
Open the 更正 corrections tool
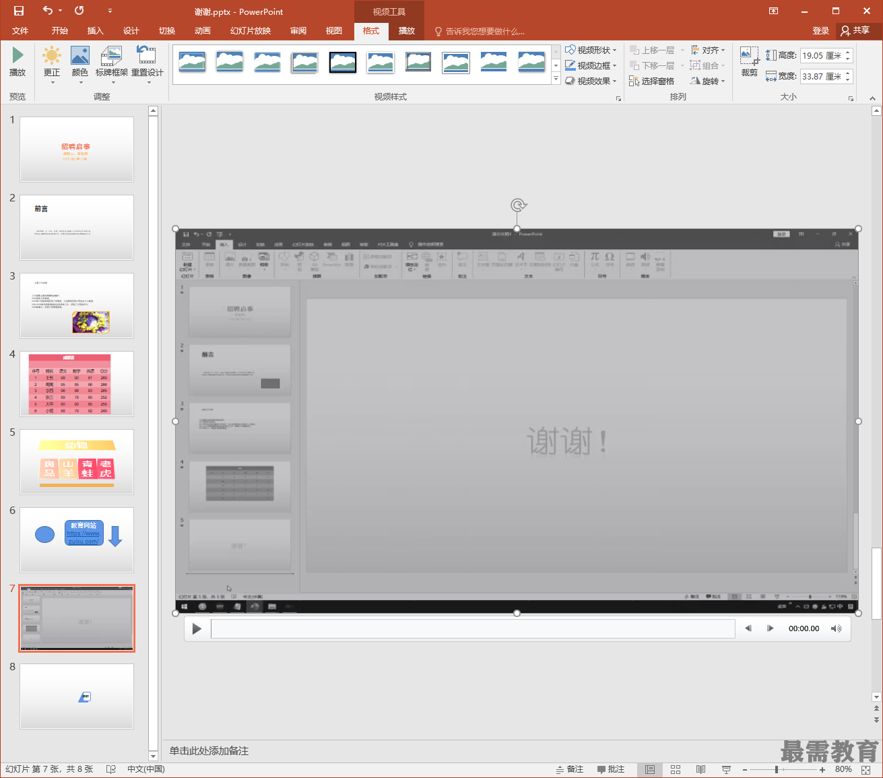(52, 64)
